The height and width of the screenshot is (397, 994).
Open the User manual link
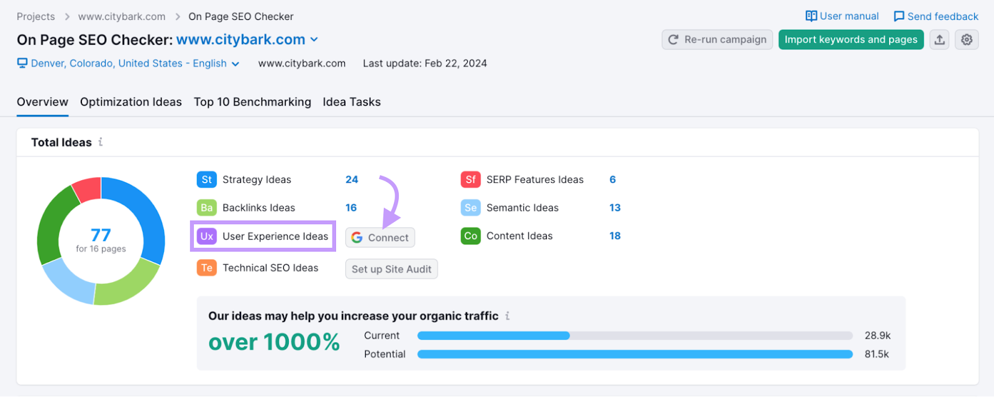(842, 16)
